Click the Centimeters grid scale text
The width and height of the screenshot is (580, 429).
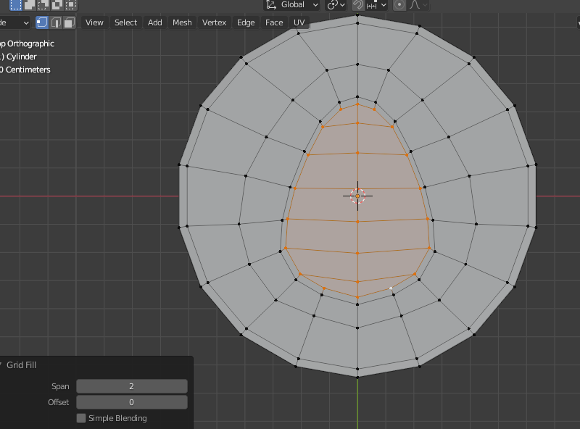pos(28,70)
